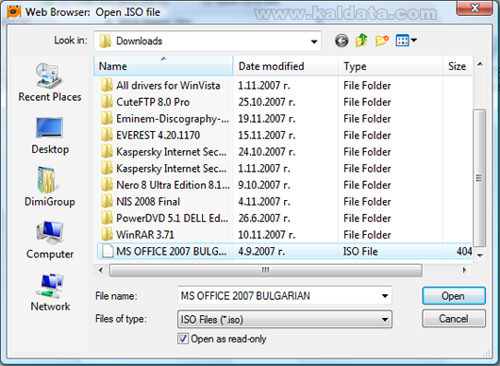This screenshot has height=366, width=500.
Task: Select the CuteFTP 8.0 Pro folder icon
Action: pyautogui.click(x=107, y=102)
